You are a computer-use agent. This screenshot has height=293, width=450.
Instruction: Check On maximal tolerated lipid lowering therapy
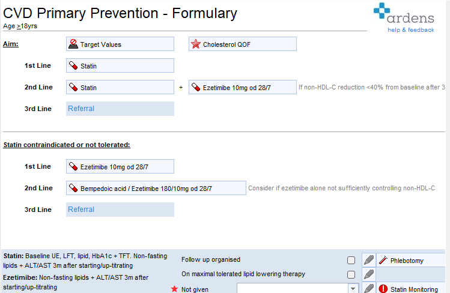click(351, 274)
